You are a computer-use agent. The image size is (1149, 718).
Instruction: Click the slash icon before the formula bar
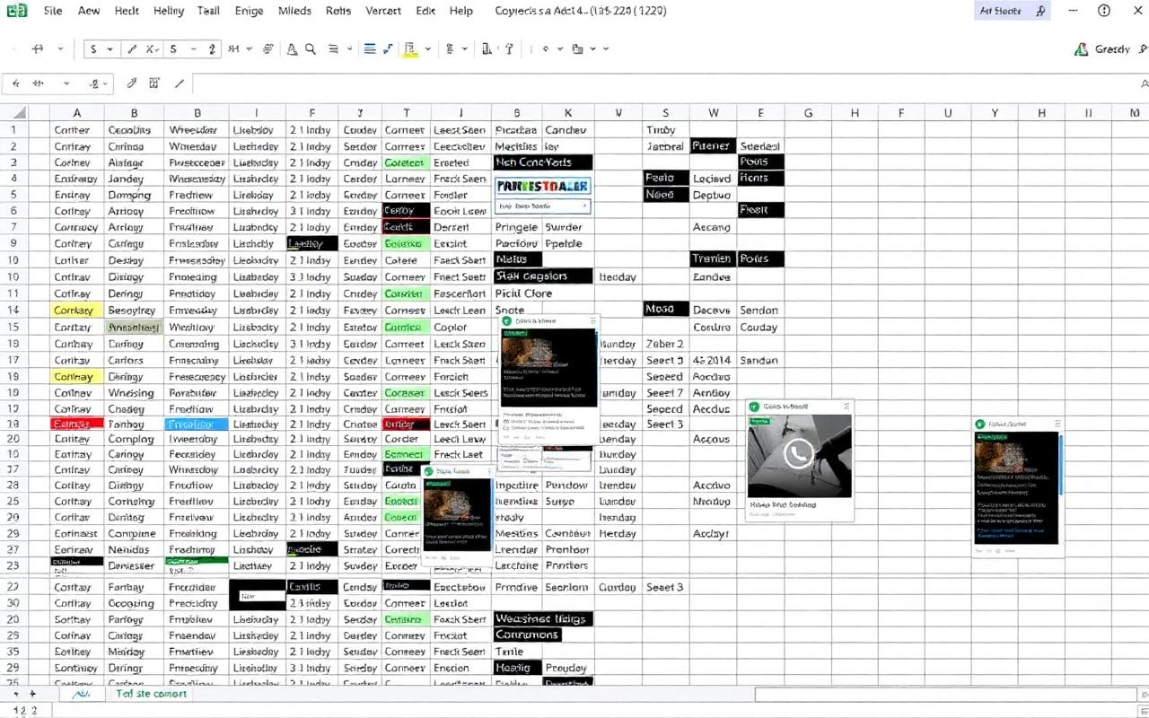click(180, 84)
